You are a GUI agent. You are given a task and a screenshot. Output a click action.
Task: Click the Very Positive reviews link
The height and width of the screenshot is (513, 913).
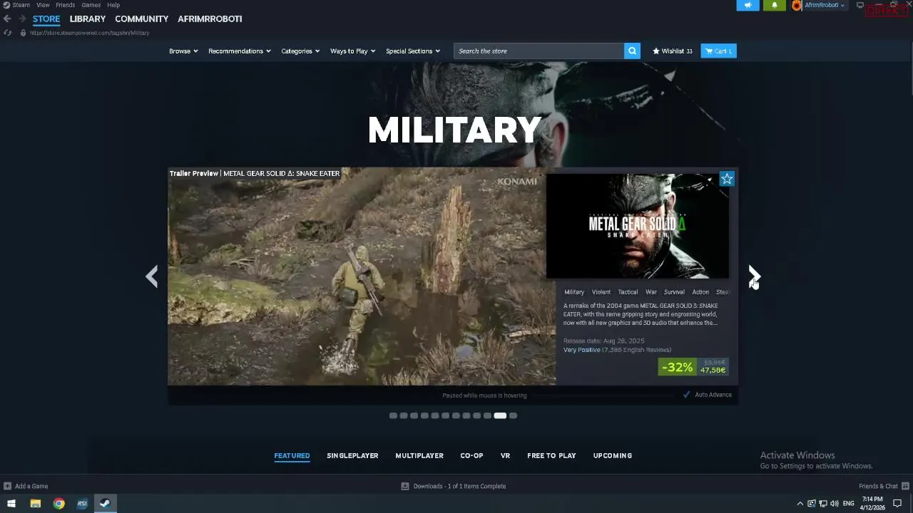coord(582,350)
